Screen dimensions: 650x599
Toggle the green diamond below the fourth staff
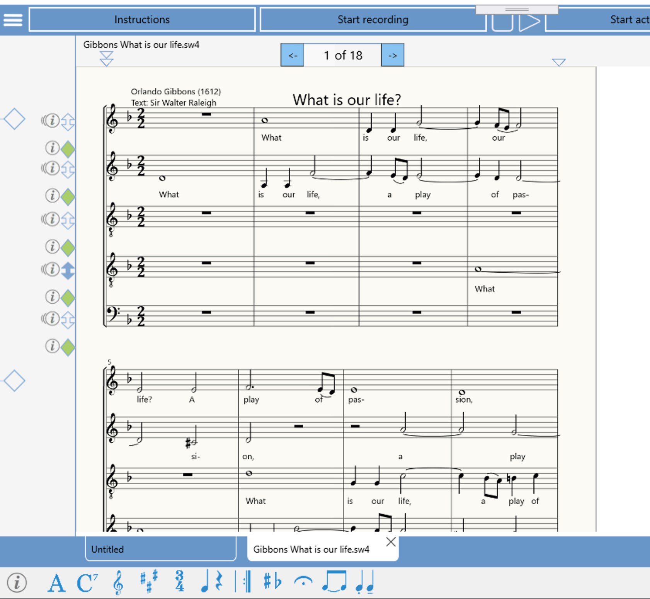coord(68,298)
